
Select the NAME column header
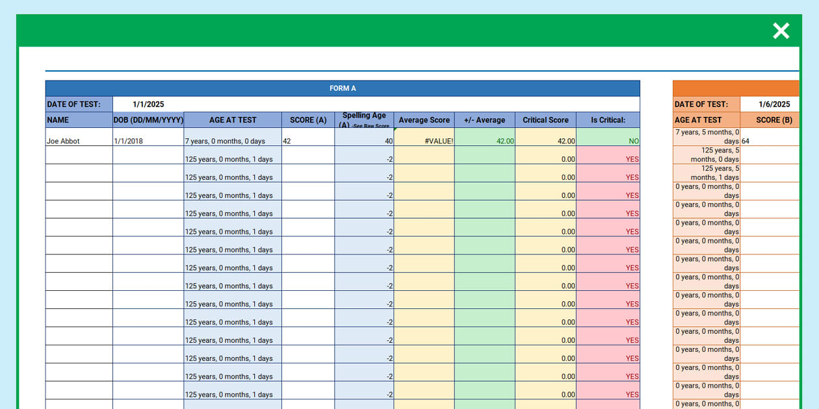tap(79, 119)
